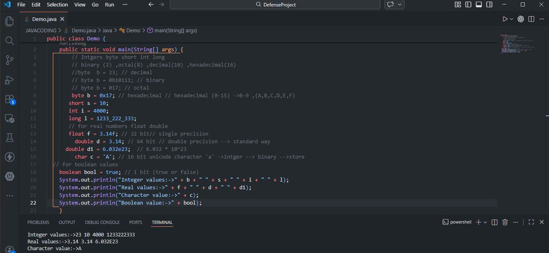Open the Testing flask view
The width and height of the screenshot is (549, 253).
[9, 138]
